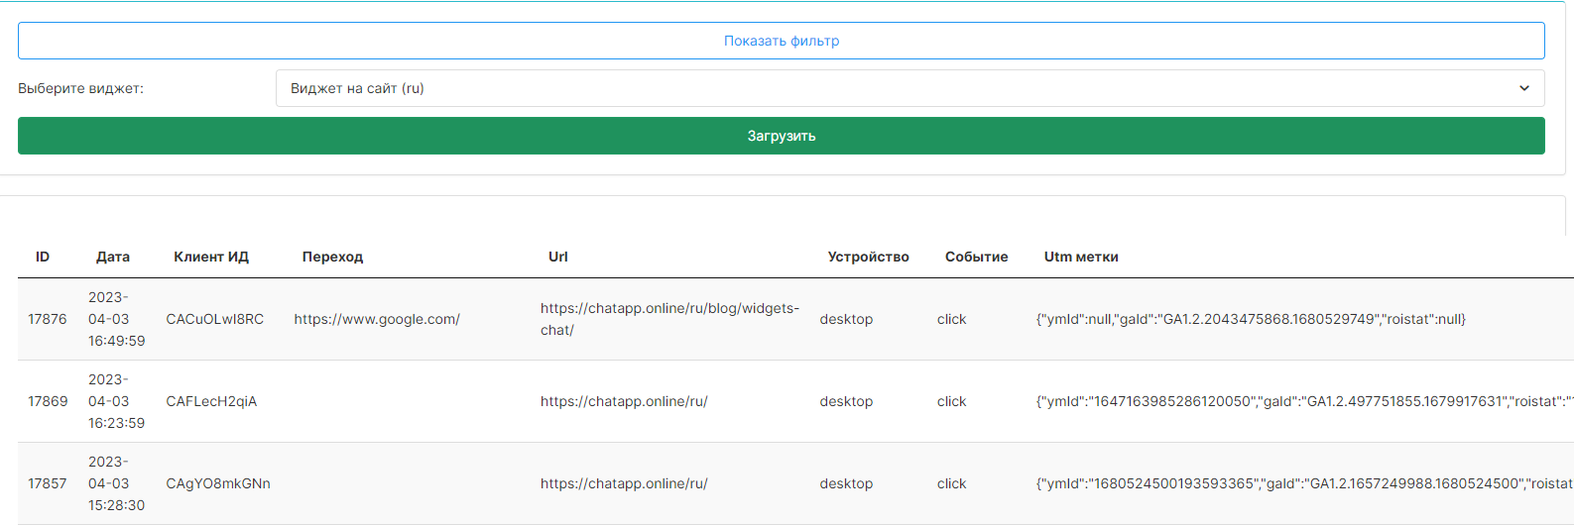Click the blog/widgets-chat URL cell
Viewport: 1574px width, 525px height.
pyautogui.click(x=669, y=319)
